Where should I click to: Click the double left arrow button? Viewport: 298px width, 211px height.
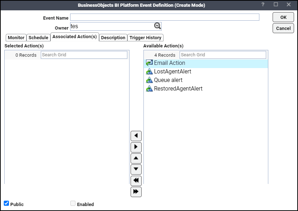point(136,181)
